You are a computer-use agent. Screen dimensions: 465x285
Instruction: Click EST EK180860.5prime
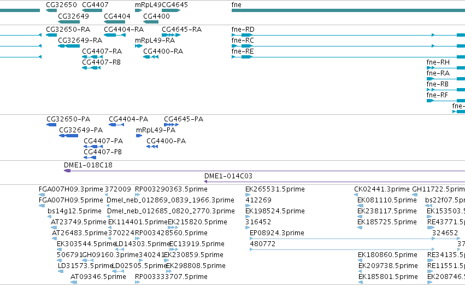click(387, 255)
